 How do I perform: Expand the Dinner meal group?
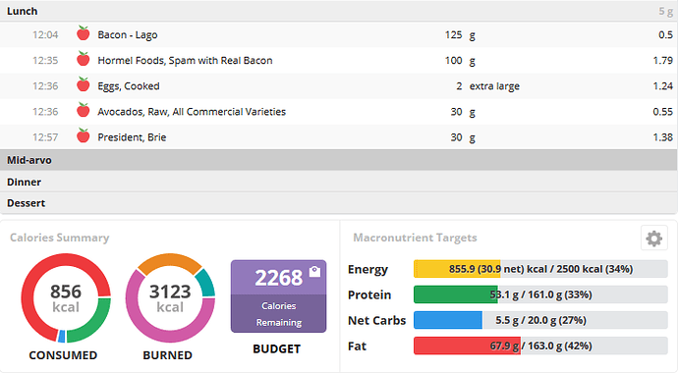(339, 182)
